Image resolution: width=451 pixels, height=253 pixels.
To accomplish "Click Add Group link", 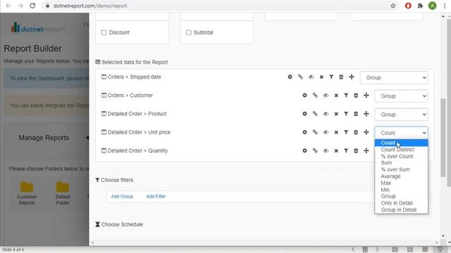I will (x=122, y=197).
